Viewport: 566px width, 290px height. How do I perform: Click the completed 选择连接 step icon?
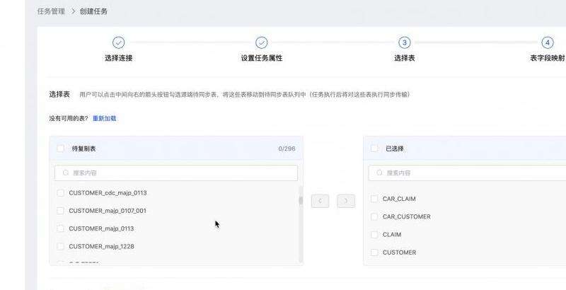tap(119, 42)
